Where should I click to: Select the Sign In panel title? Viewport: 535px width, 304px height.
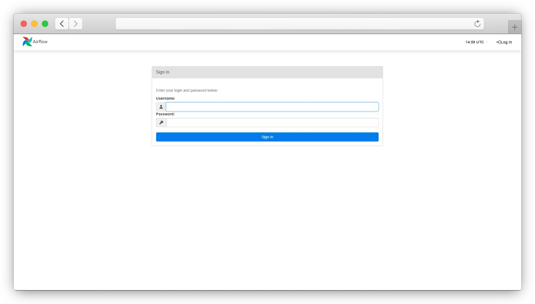(163, 72)
